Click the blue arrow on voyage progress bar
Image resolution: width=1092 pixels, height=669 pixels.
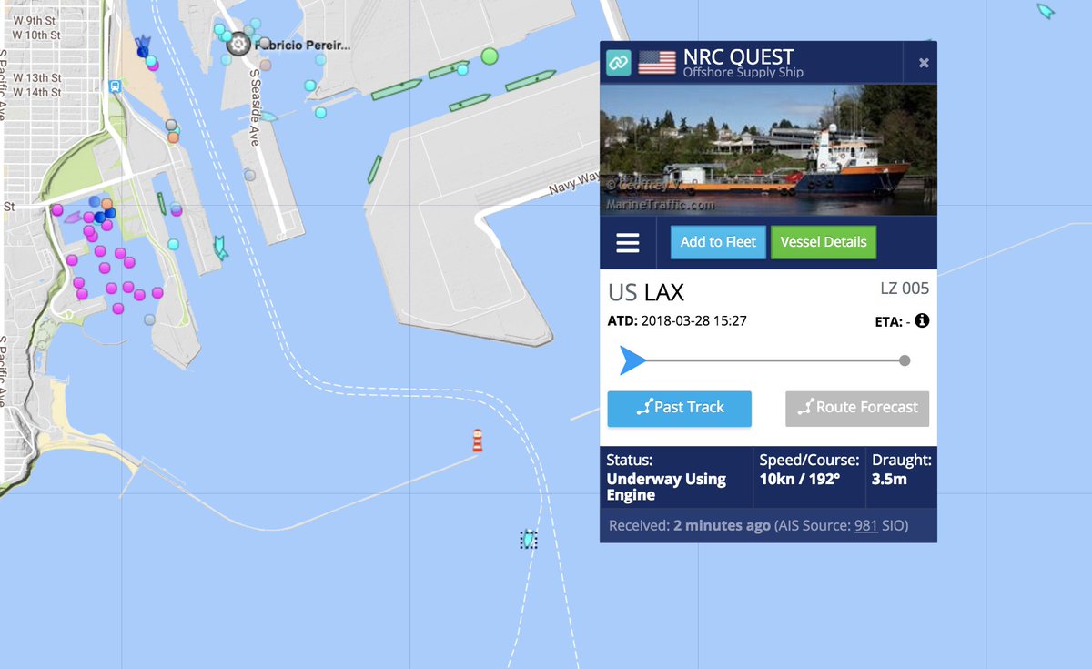(632, 360)
